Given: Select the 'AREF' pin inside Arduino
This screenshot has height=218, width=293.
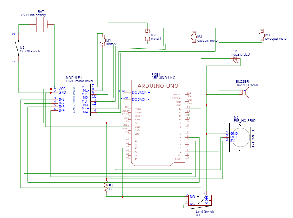Looking at the screenshot, I should click(x=179, y=102).
